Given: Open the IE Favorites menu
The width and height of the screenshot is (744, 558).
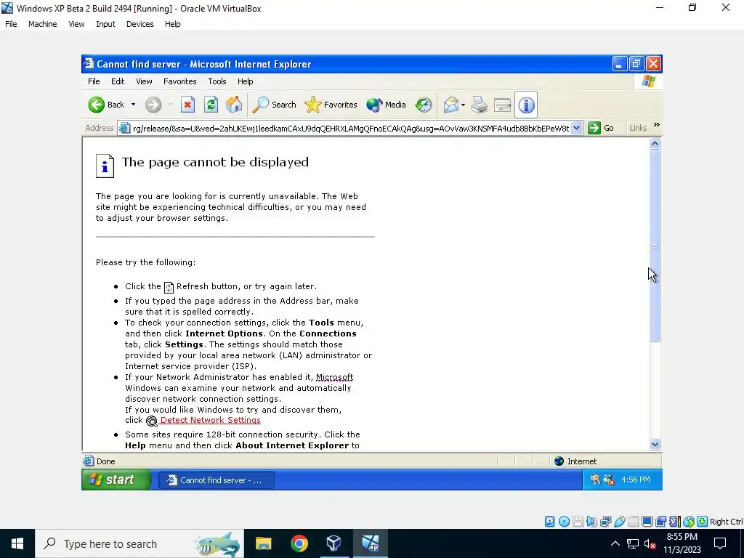Looking at the screenshot, I should [180, 81].
